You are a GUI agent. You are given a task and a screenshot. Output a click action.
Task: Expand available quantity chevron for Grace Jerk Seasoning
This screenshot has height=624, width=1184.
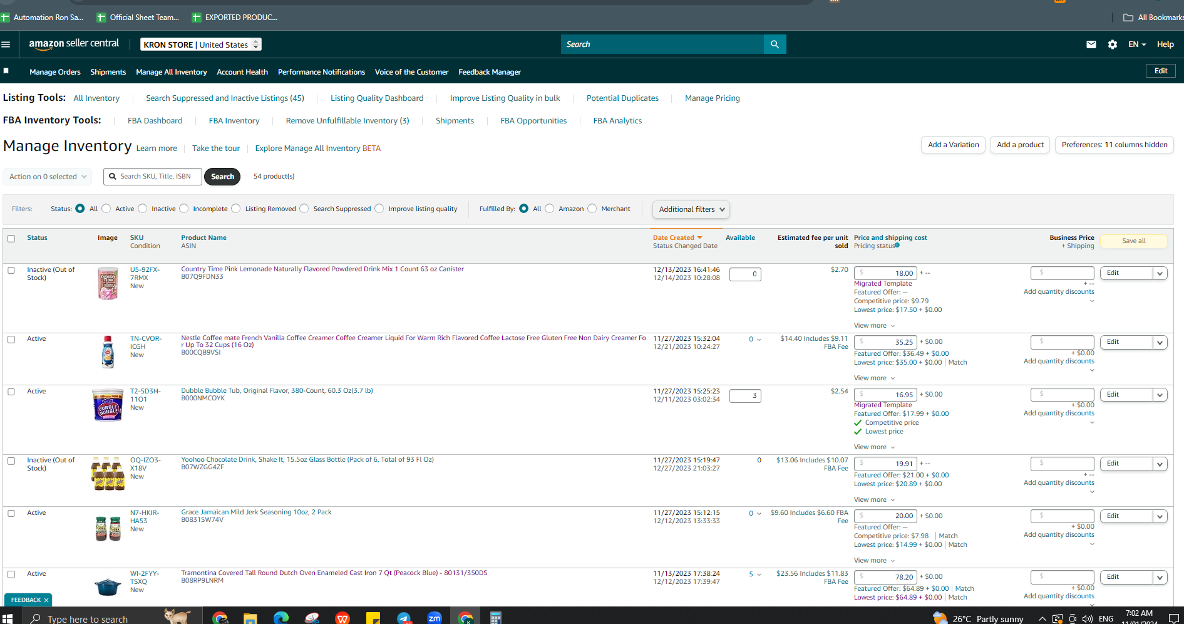click(x=759, y=514)
